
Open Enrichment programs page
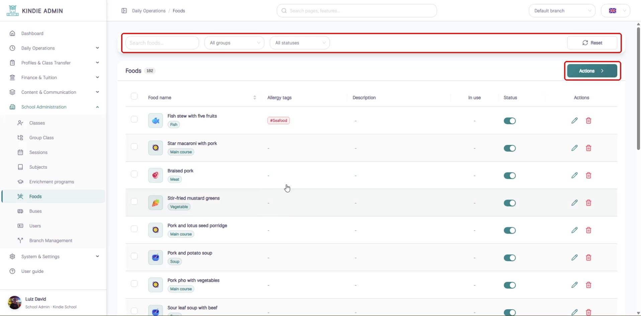click(x=54, y=182)
